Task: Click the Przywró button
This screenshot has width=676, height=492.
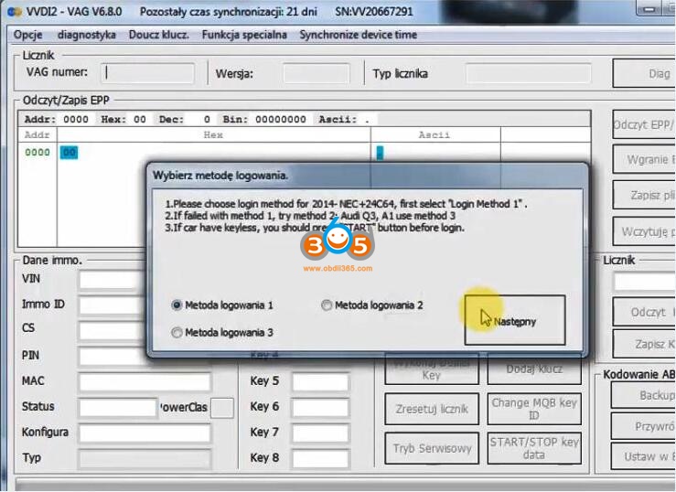Action: 643,426
